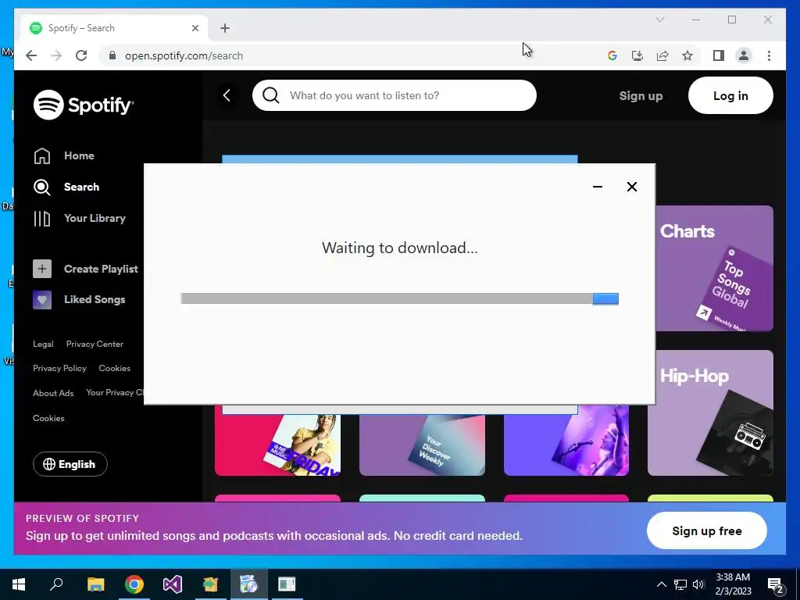Open the notification center
Screen dimensions: 800x600
[x=776, y=584]
